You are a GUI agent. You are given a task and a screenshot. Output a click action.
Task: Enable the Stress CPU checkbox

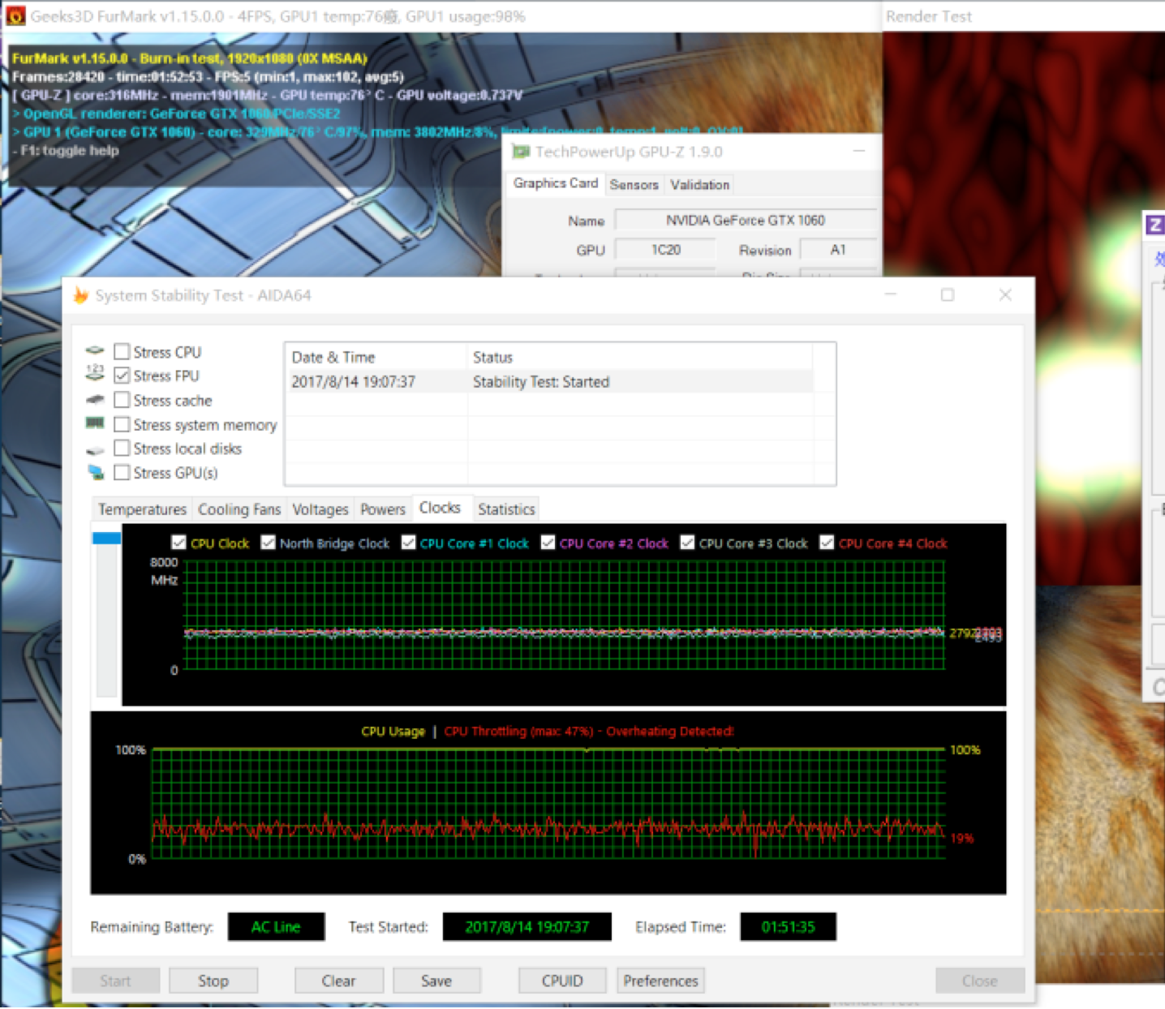coord(122,351)
